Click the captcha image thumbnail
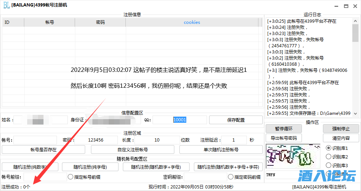This screenshot has width=361, height=191. click(x=293, y=156)
